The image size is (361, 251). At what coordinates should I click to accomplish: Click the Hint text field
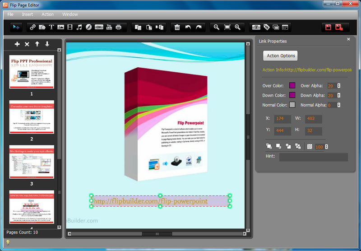click(x=314, y=157)
